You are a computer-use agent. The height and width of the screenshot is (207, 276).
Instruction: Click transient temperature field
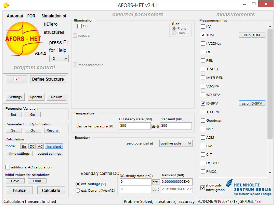(x=176, y=126)
